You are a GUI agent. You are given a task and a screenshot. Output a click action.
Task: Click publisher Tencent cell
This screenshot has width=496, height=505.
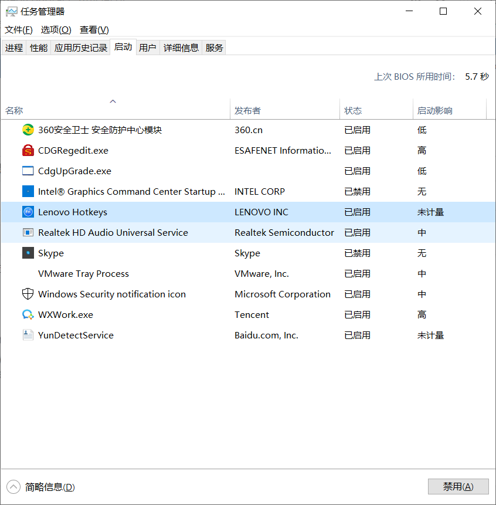(252, 314)
